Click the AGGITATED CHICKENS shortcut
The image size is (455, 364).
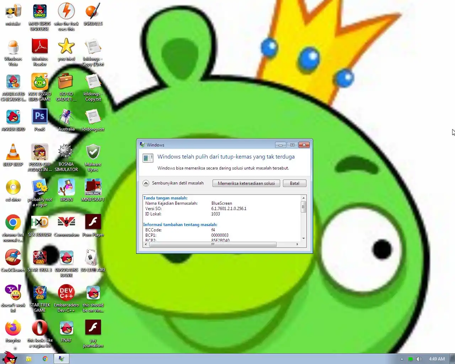[x=13, y=87]
